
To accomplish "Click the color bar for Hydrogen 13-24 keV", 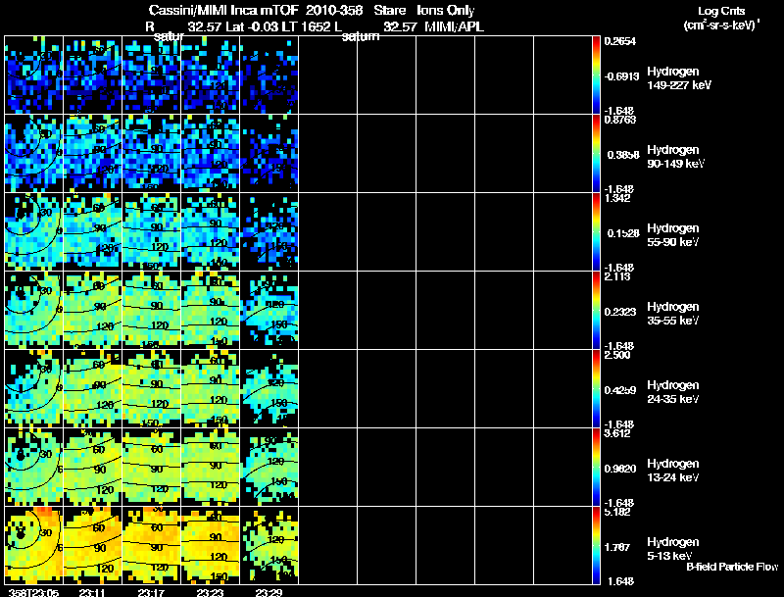I will [596, 468].
